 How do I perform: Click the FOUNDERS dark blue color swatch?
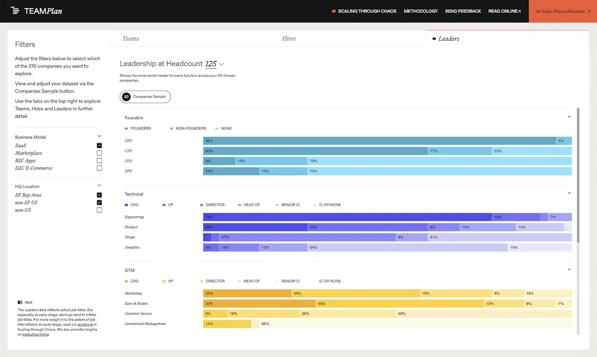click(126, 128)
